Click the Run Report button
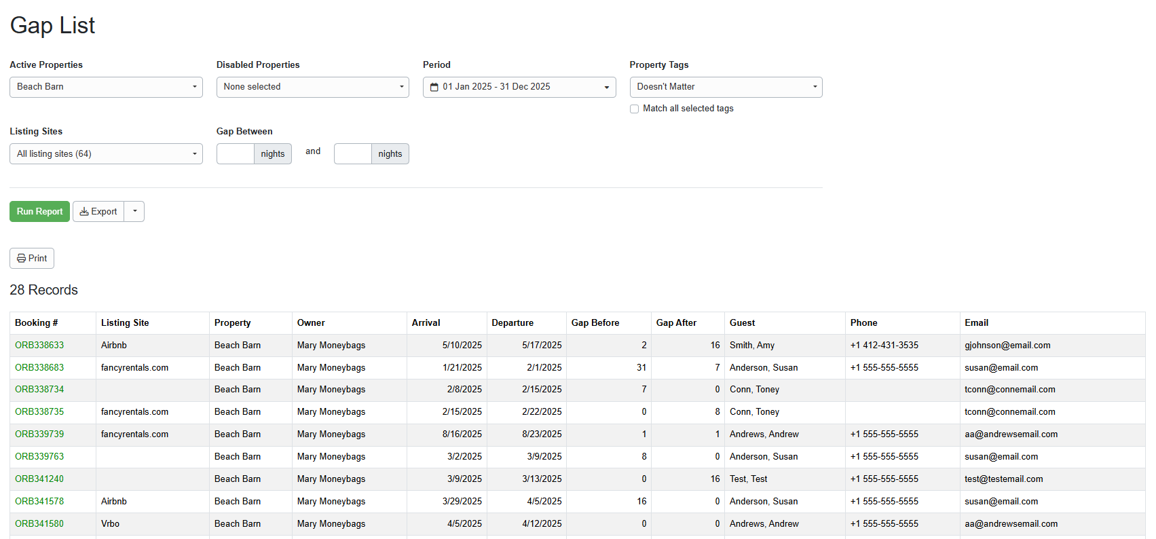 click(39, 211)
